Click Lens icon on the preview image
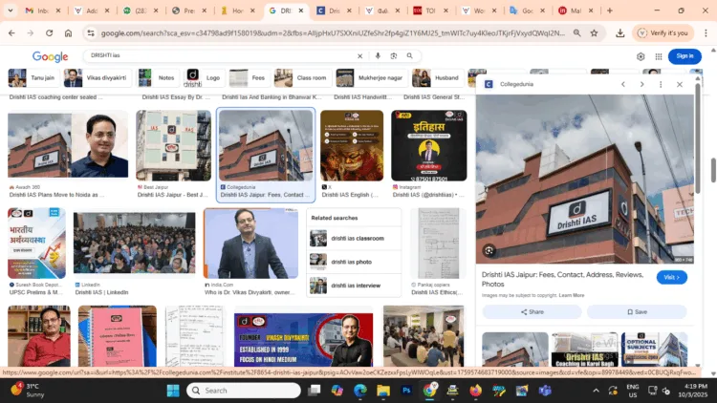The height and width of the screenshot is (403, 717). tap(489, 251)
